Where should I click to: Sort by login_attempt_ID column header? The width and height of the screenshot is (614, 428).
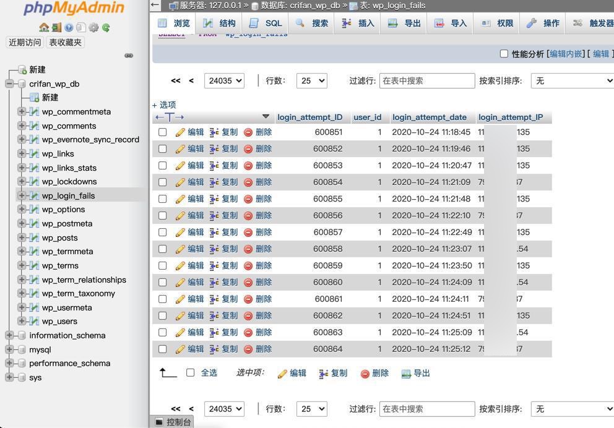(309, 118)
